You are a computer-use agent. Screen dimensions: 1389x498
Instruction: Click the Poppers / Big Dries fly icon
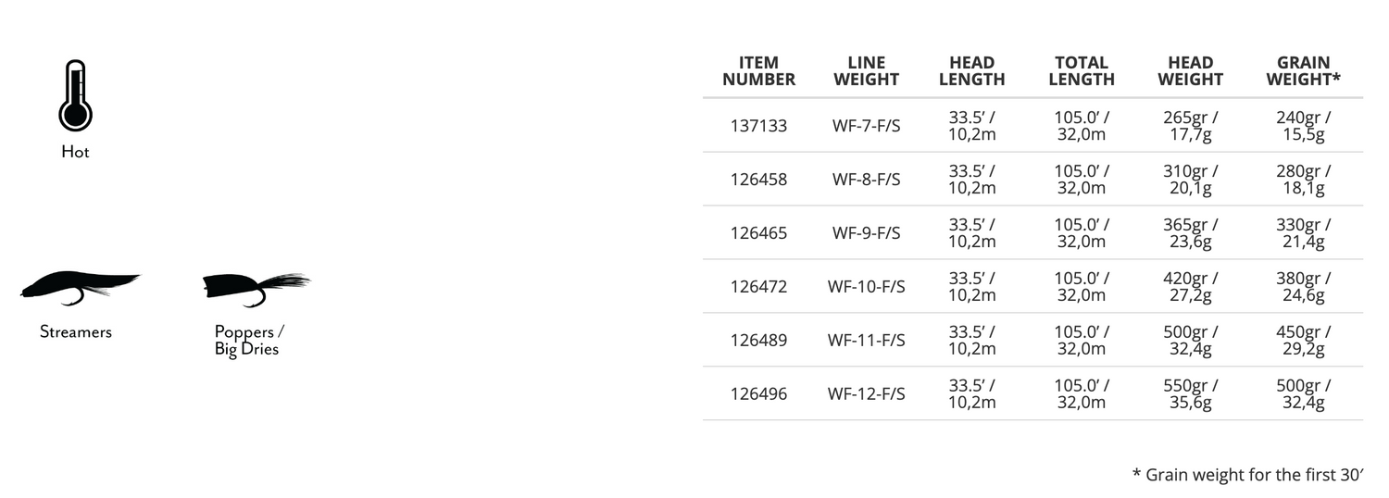[254, 288]
